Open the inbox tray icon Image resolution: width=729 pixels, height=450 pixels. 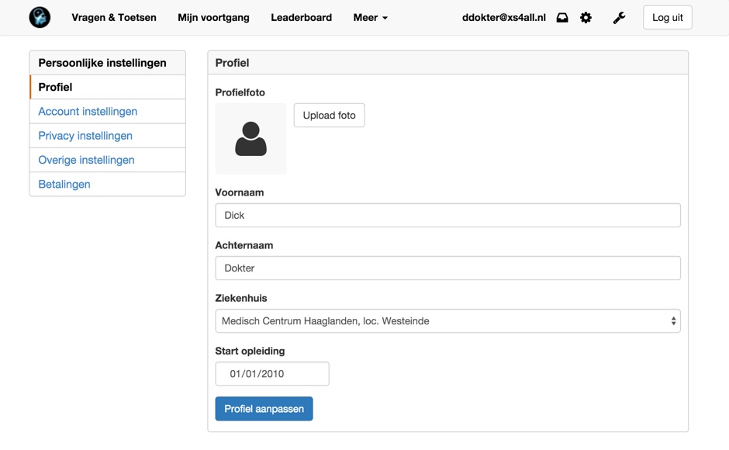562,18
